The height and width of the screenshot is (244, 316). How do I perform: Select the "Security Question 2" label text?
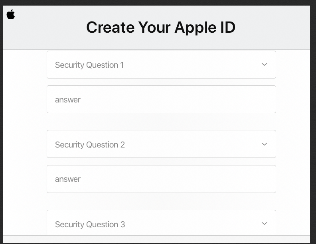pyautogui.click(x=90, y=145)
